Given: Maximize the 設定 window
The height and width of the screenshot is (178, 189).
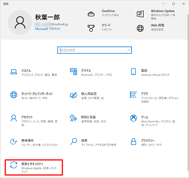Looking at the screenshot, I should [x=174, y=4].
